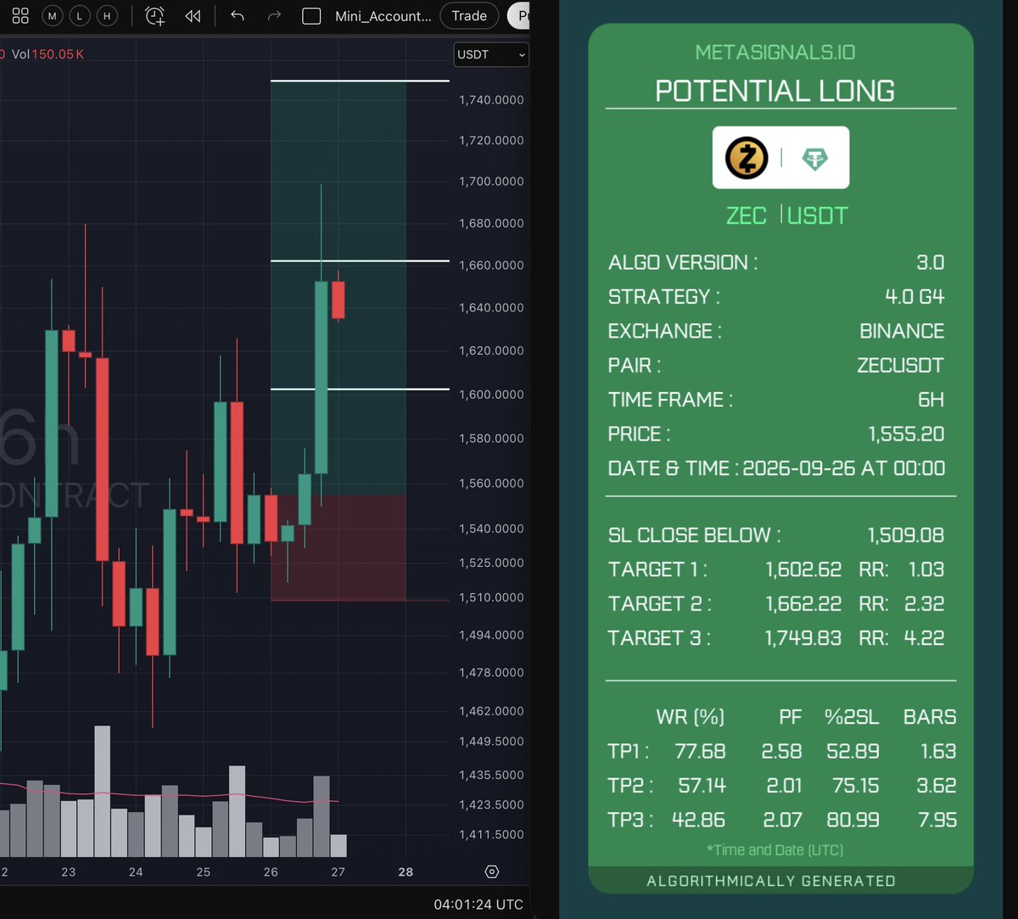Click the 04:01:24 UTC time zone label

point(478,905)
